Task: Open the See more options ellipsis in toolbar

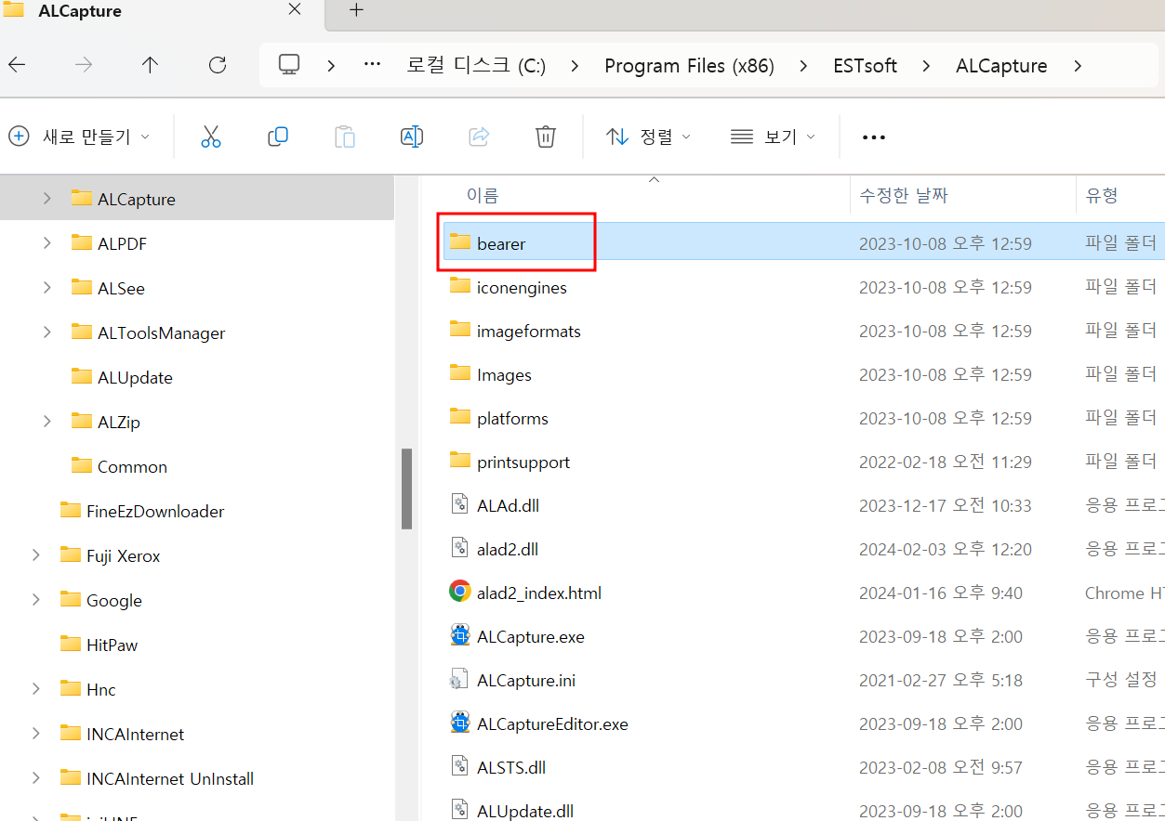Action: point(874,137)
